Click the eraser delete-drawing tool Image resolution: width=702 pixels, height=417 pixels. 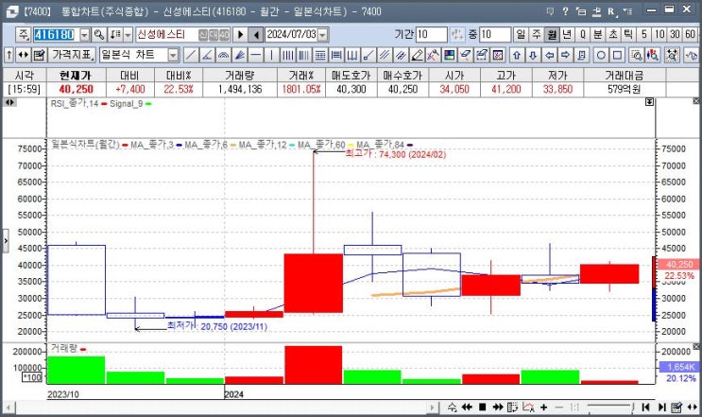click(465, 55)
